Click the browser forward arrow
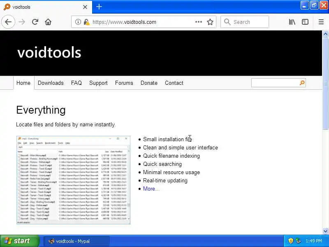This screenshot has width=329, height=247. (22, 22)
